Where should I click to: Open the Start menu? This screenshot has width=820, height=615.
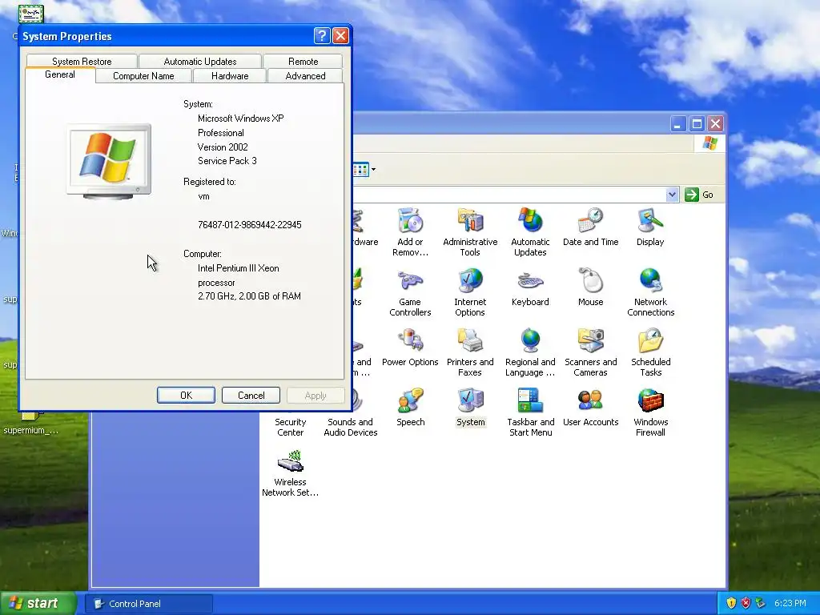click(37, 603)
